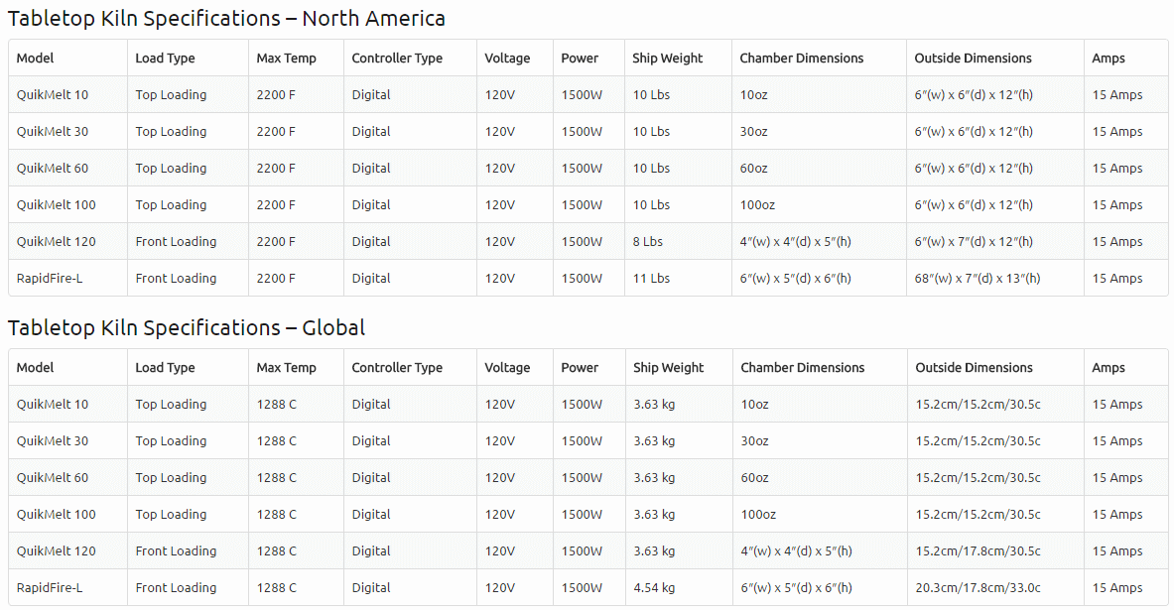Click Digital for QuikMelt 60 in Global table
The image size is (1174, 610).
[x=371, y=477]
